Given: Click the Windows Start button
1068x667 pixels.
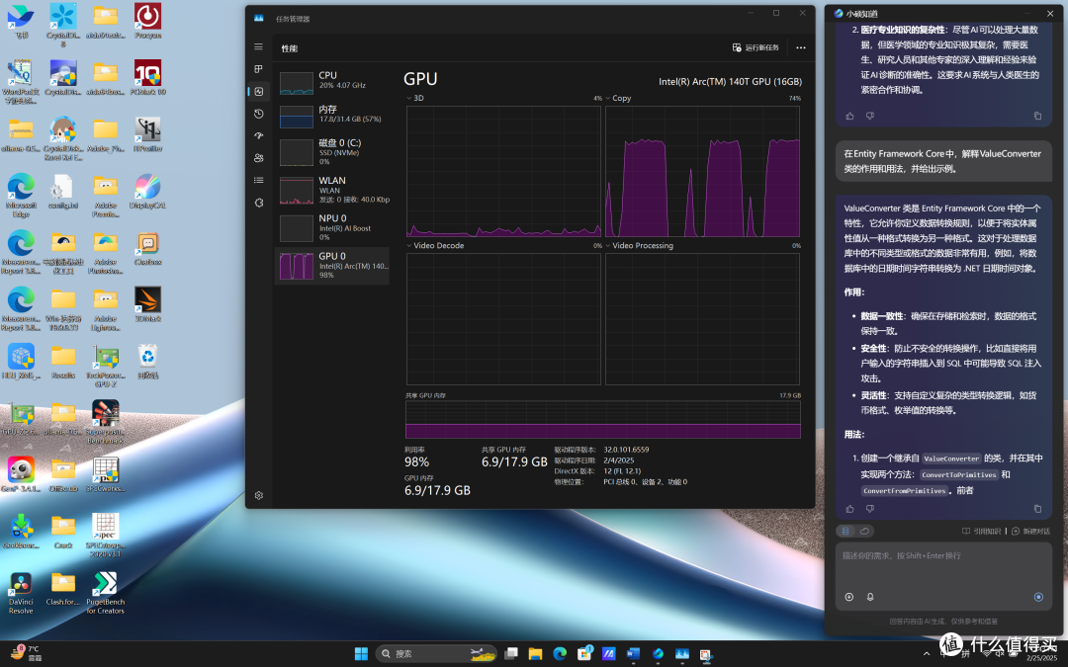Looking at the screenshot, I should [361, 653].
